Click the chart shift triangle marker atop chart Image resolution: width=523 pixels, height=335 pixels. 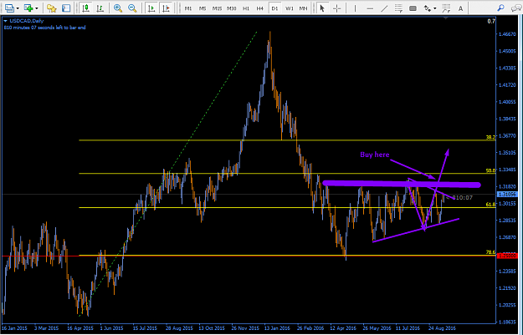click(x=446, y=18)
